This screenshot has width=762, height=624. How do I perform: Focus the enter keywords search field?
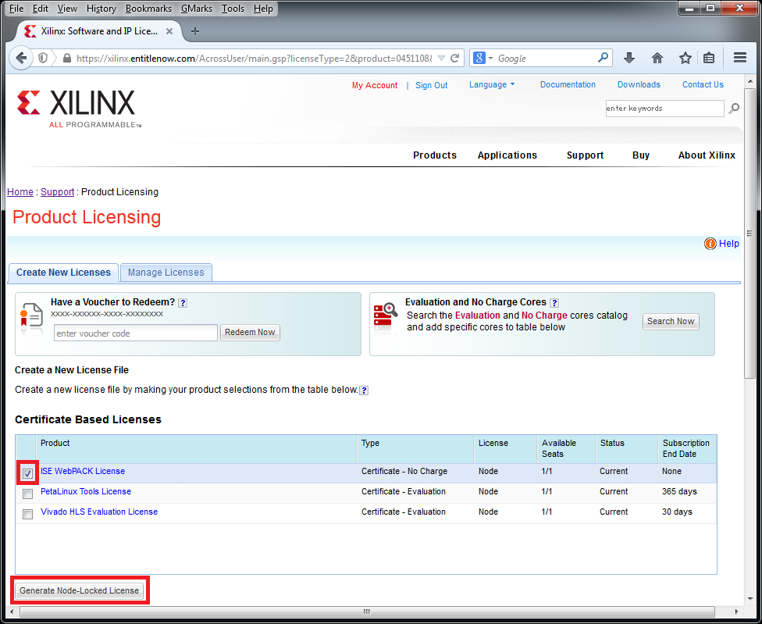[x=664, y=109]
